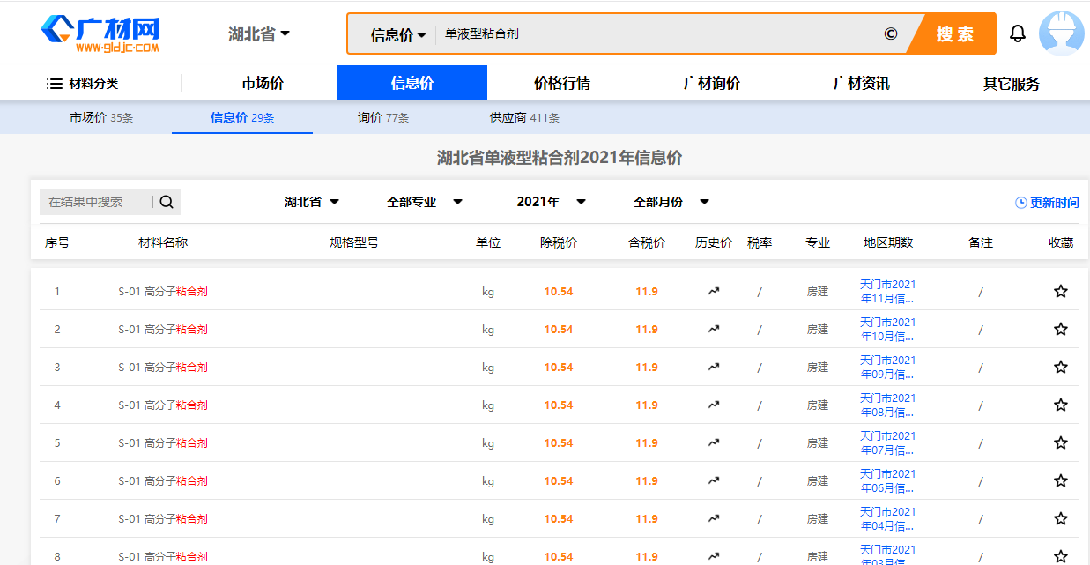Open 天门市2021年10月信息价 link
Viewport: 1090px width, 565px height.
point(887,330)
